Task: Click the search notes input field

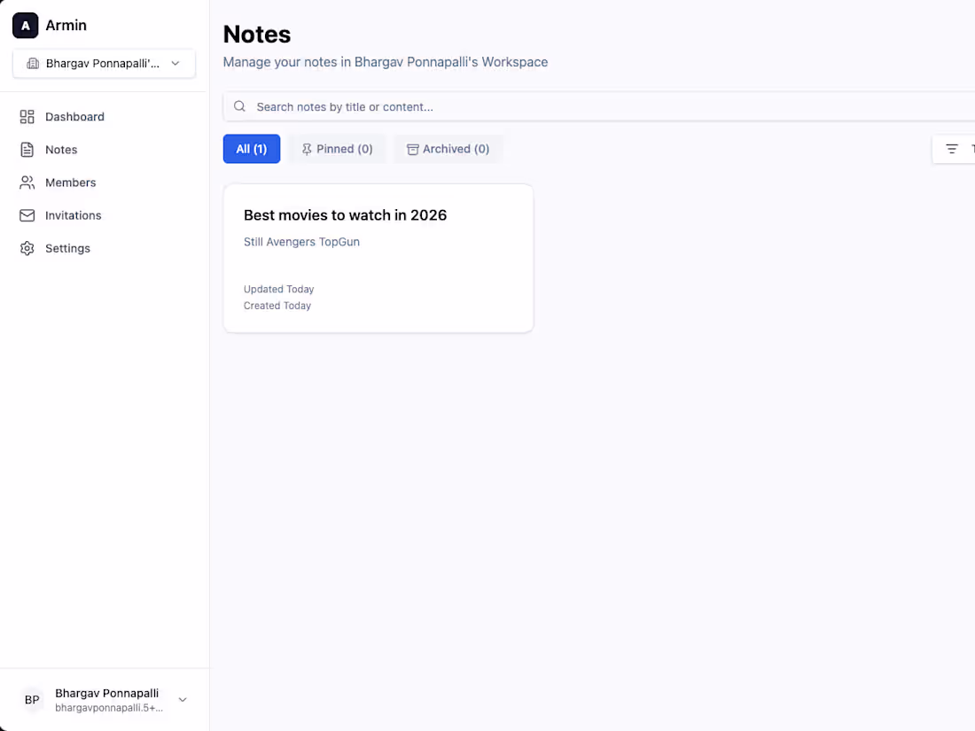Action: 443,105
